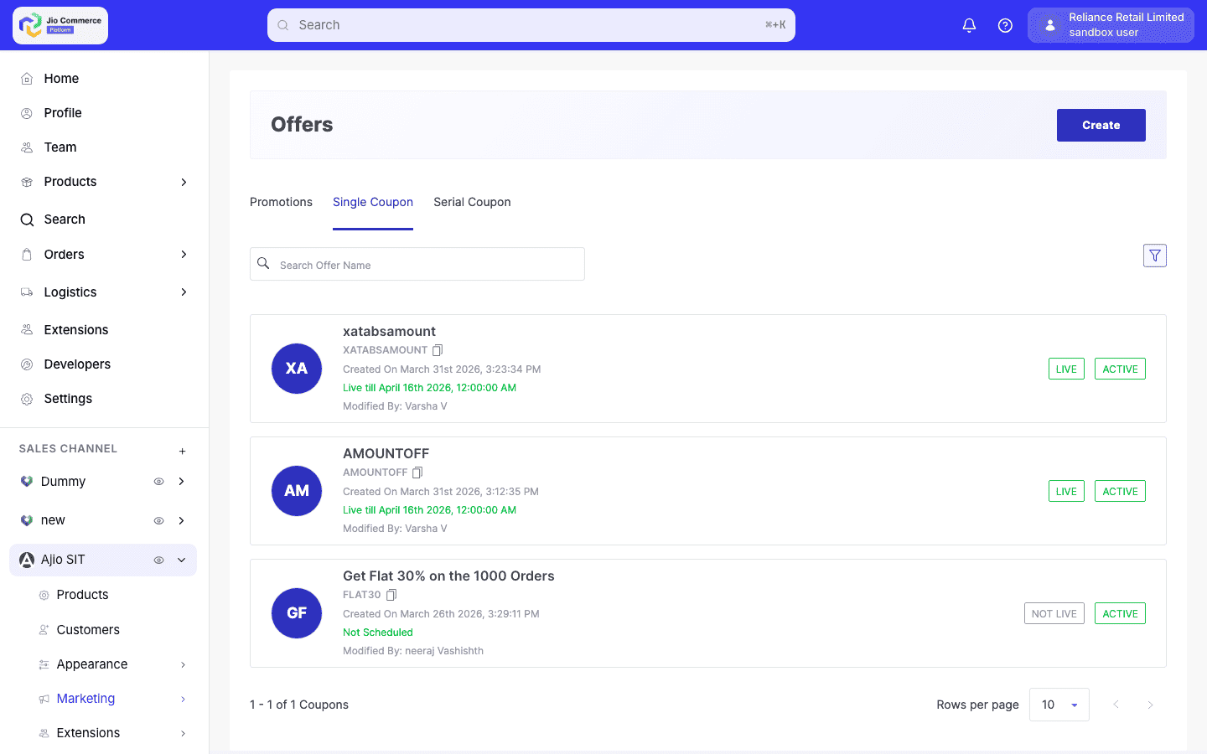Open the Marketing link under Ajio SIT
Screen dimensions: 1207x754
point(85,698)
